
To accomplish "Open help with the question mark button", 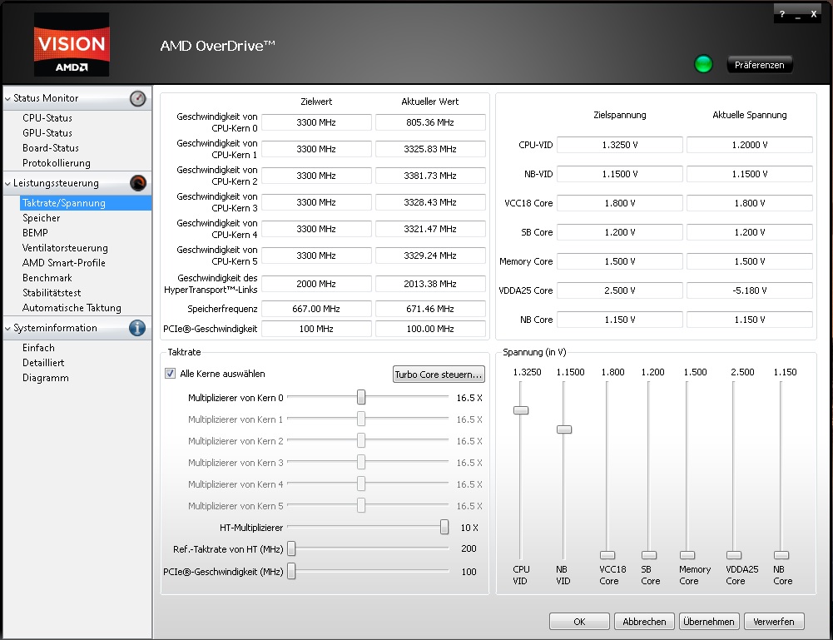I will pyautogui.click(x=782, y=14).
